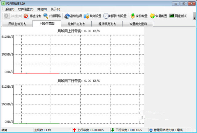Image resolution: width=197 pixels, height=133 pixels.
Task: Click the 扫描网络 magnifier icon
Action: (46, 16)
